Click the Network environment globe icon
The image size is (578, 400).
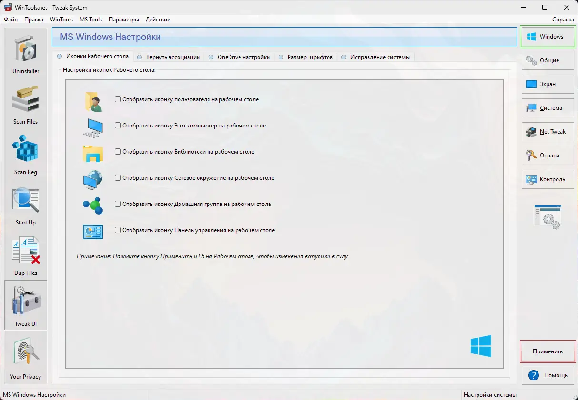tap(93, 179)
